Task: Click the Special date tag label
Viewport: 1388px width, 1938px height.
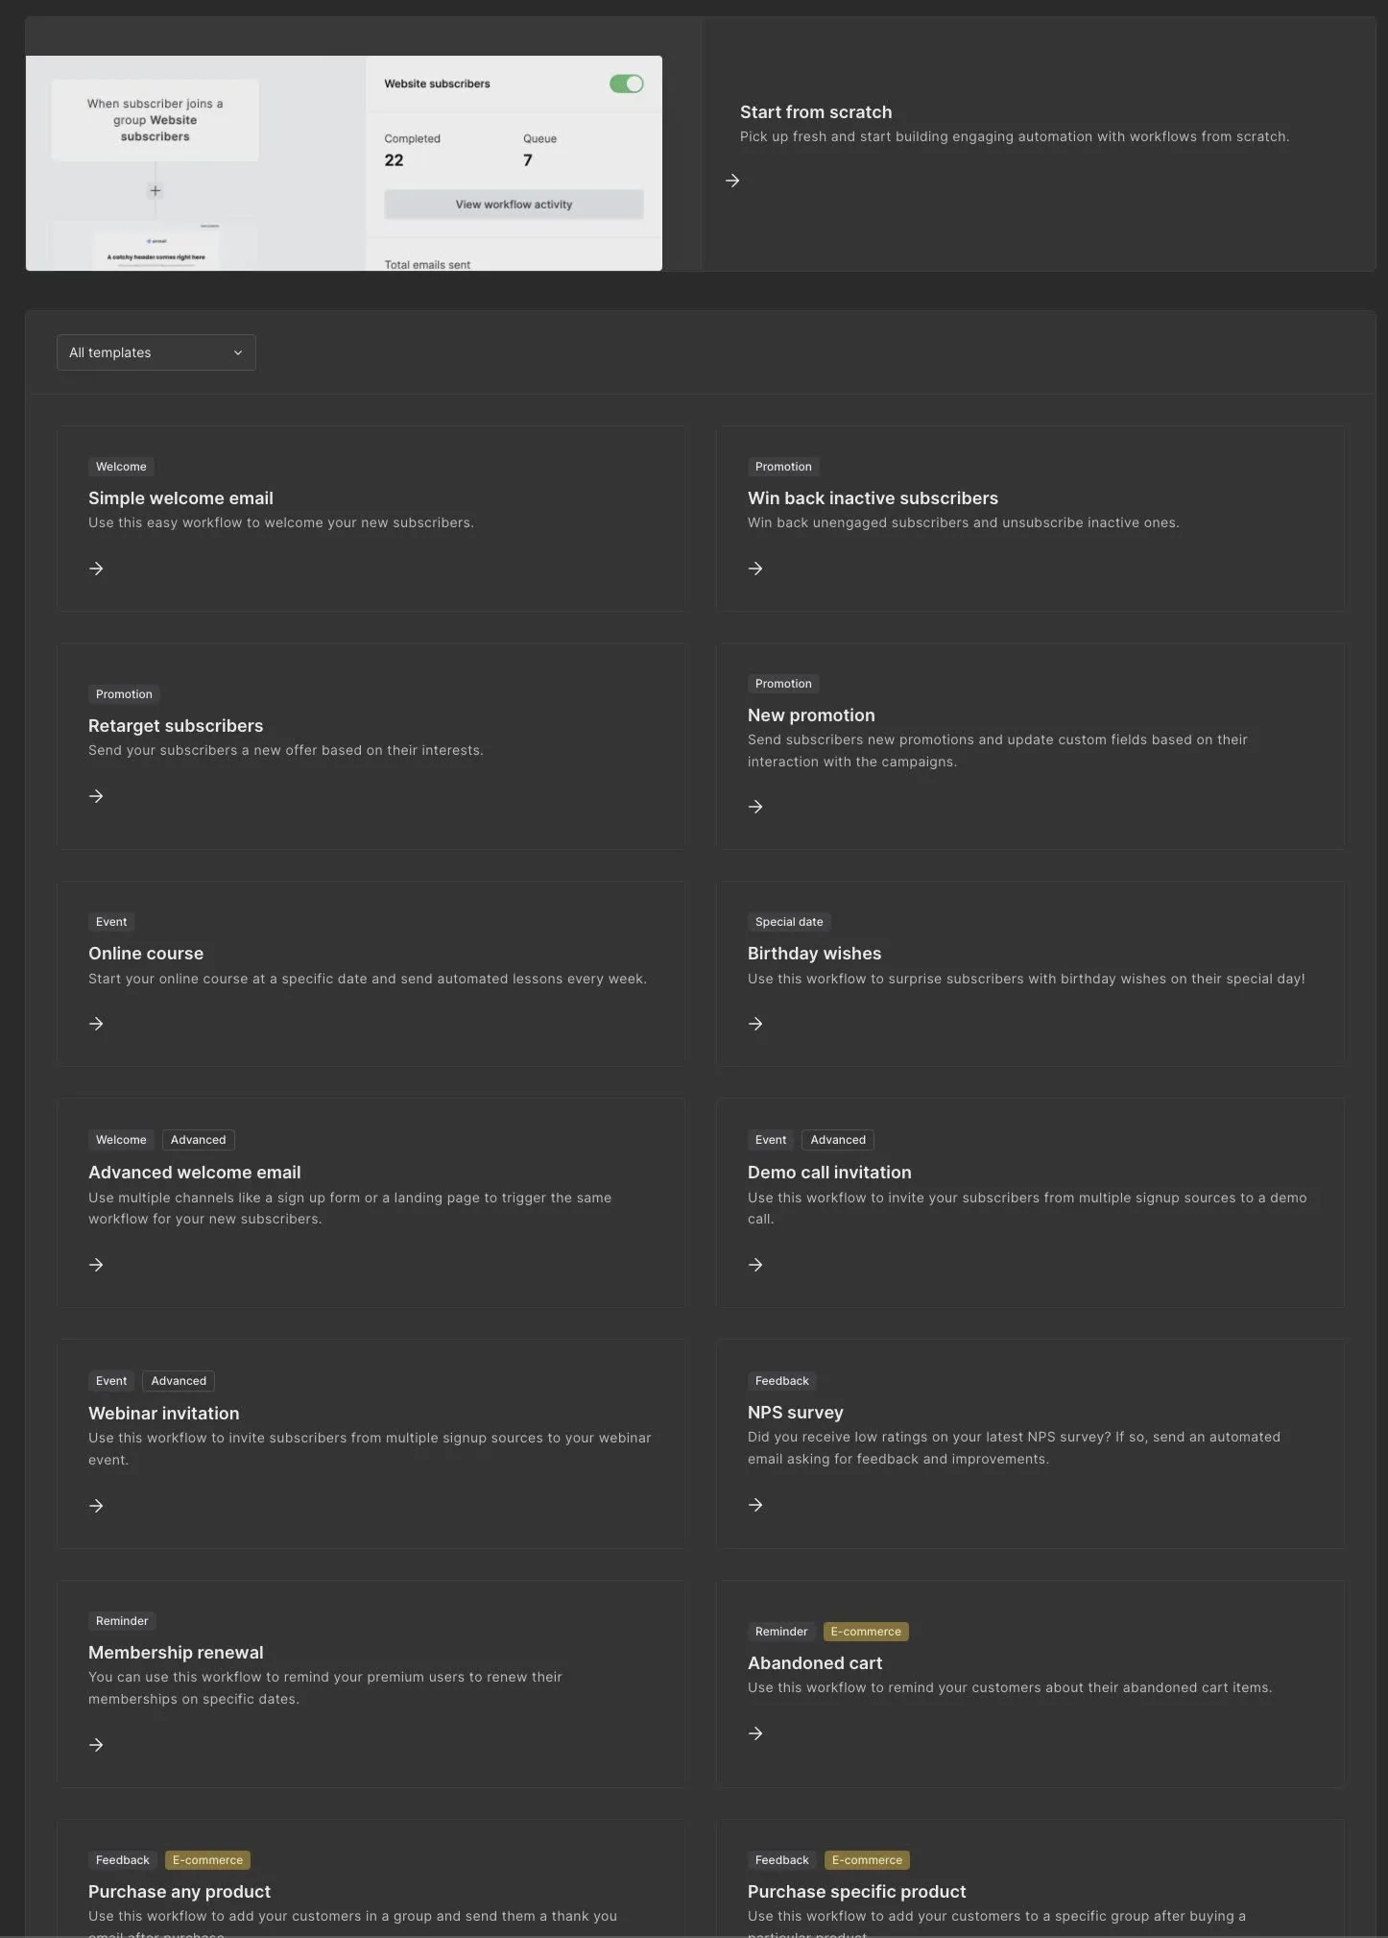Action: (x=789, y=922)
